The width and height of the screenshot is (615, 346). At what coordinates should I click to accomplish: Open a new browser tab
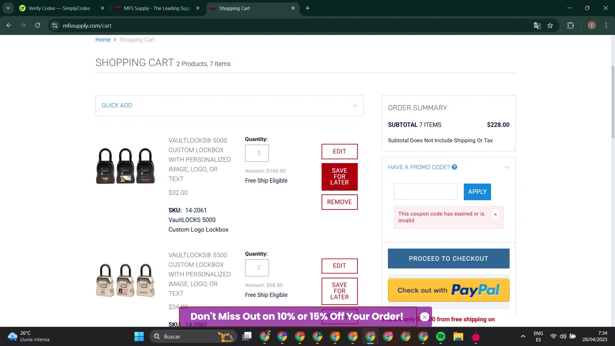[x=308, y=8]
